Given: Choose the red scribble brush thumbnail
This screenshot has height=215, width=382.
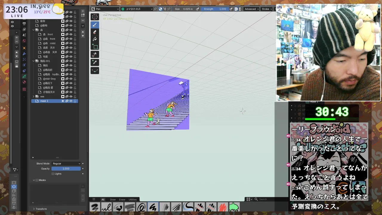Looking at the screenshot, I should click(x=223, y=207).
